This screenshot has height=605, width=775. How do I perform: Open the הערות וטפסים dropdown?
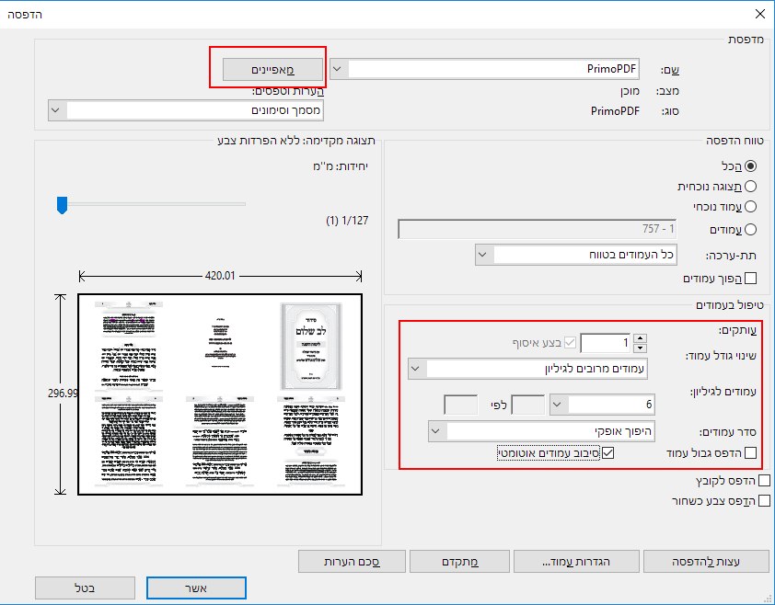(x=186, y=110)
